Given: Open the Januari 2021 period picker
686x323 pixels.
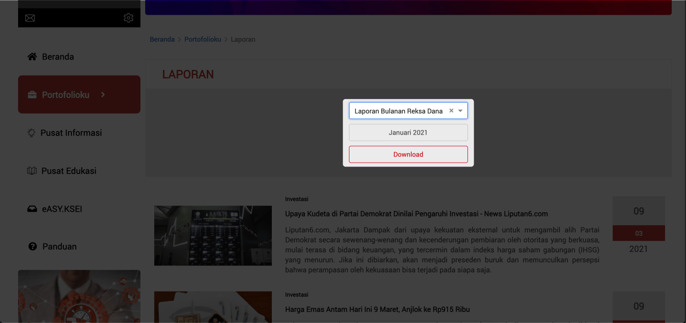Looking at the screenshot, I should (408, 133).
